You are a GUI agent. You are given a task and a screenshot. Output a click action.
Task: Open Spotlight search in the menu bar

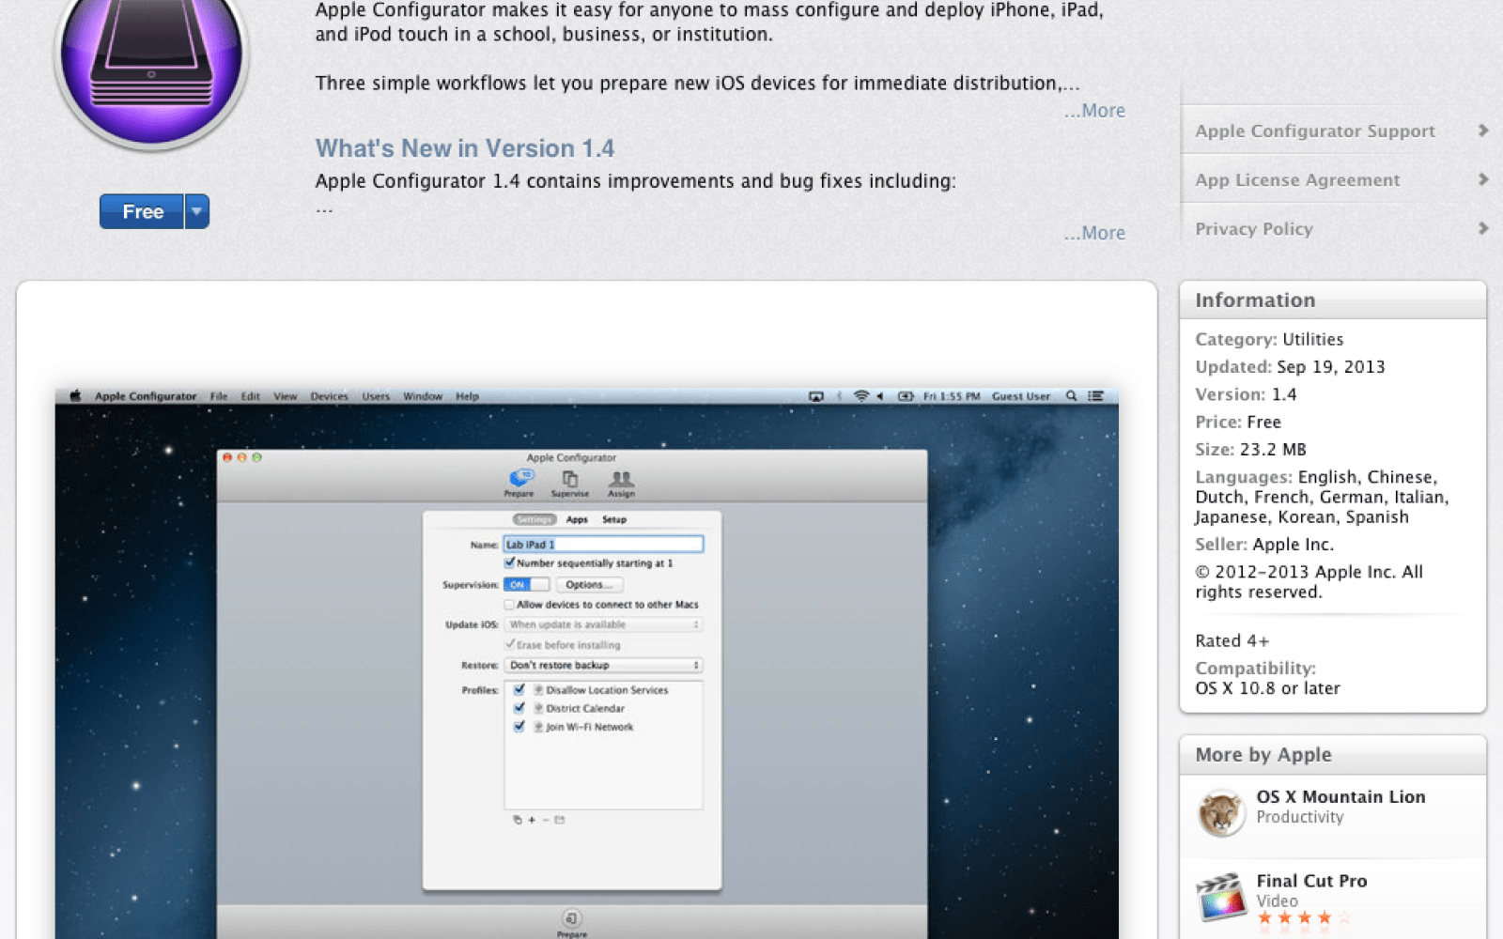click(1071, 395)
